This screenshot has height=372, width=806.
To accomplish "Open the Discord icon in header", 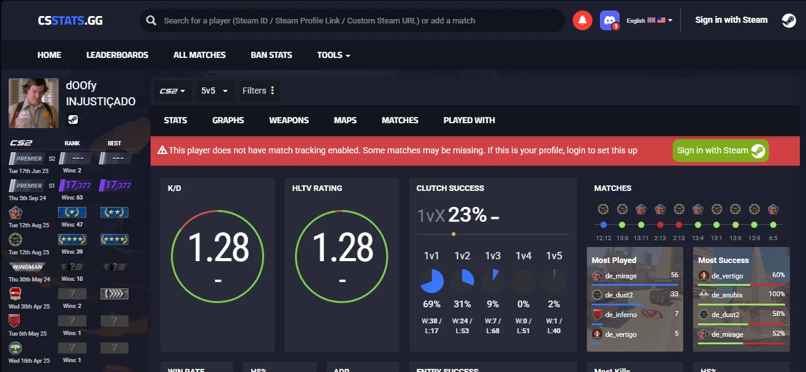I will (609, 20).
